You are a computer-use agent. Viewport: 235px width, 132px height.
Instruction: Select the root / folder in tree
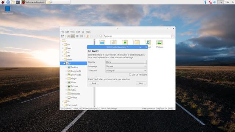[64, 41]
